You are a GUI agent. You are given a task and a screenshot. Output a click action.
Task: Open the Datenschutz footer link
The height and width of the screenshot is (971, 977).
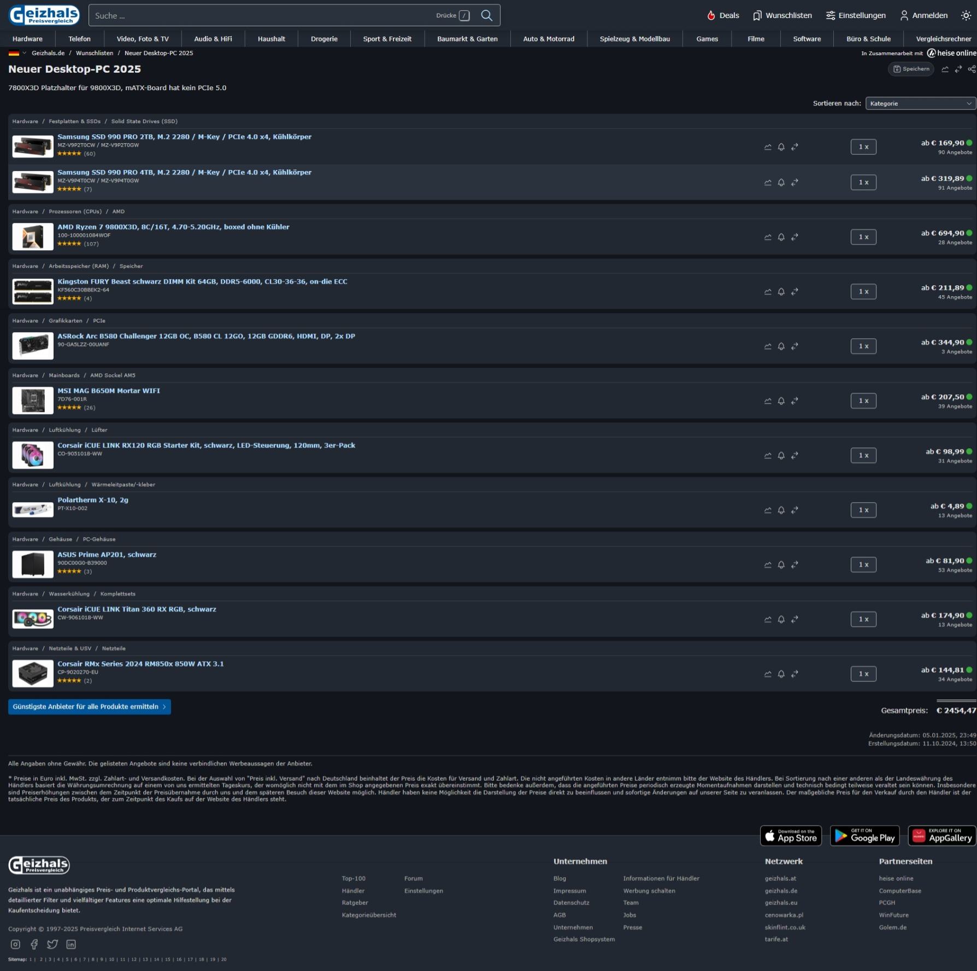click(x=572, y=903)
